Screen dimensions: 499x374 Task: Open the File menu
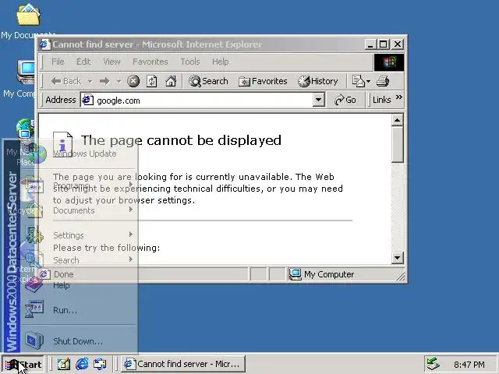(58, 62)
